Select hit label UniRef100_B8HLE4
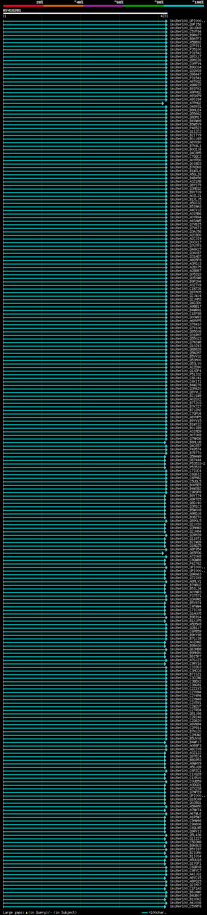 click(x=186, y=110)
